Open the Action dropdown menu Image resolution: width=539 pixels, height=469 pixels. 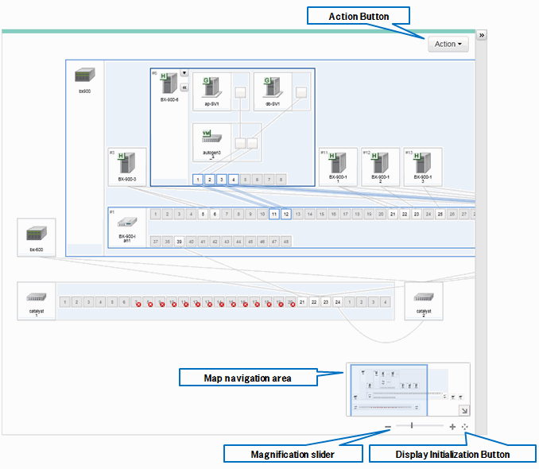[448, 45]
